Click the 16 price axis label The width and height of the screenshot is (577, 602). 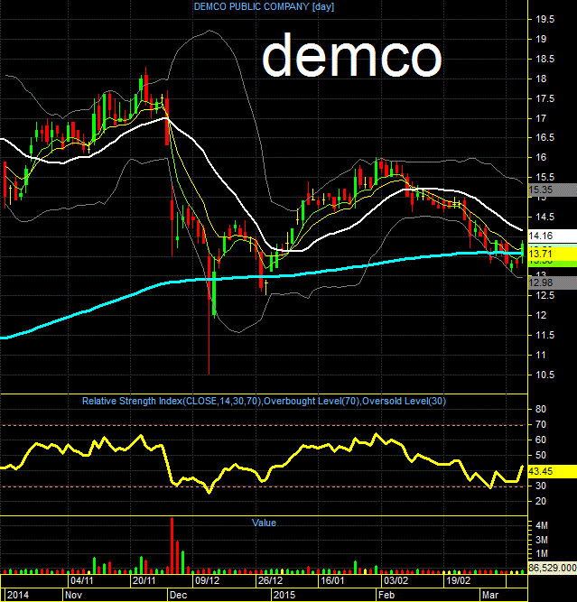pyautogui.click(x=541, y=157)
